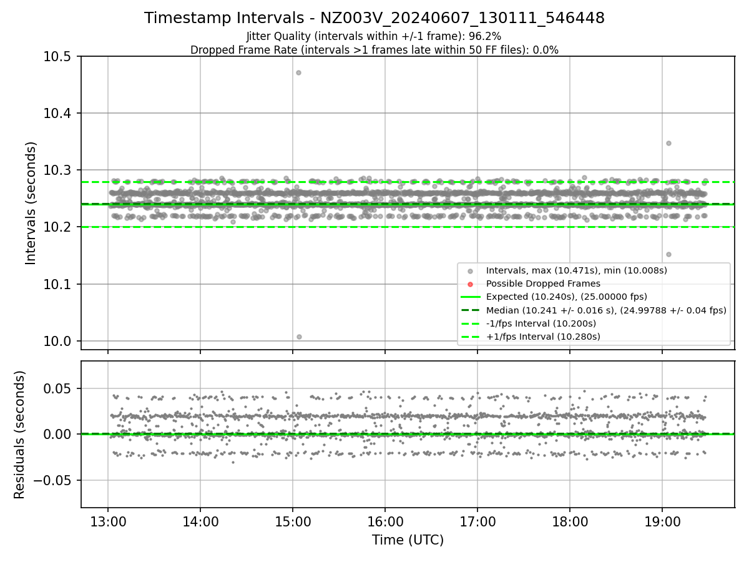The width and height of the screenshot is (749, 562).
Task: Click the red Possible Dropped Frames legend marker
Action: (471, 284)
